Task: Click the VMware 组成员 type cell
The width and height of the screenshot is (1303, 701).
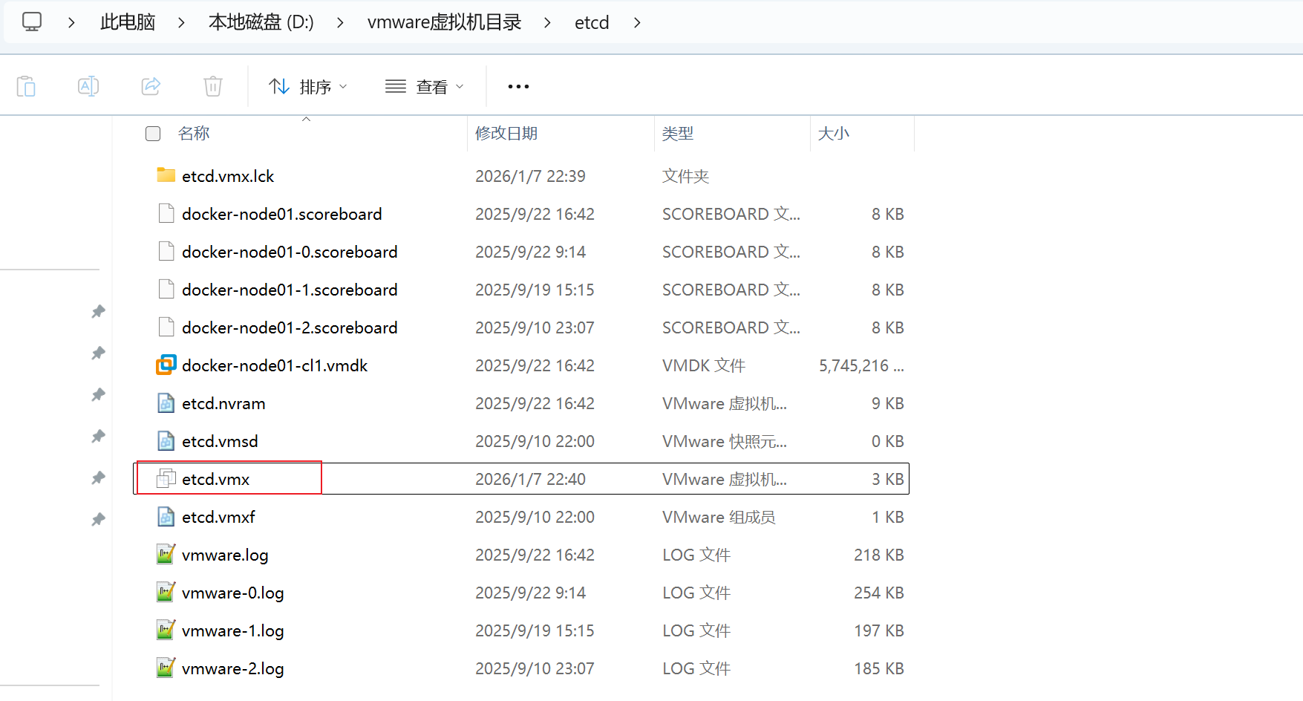Action: [719, 517]
